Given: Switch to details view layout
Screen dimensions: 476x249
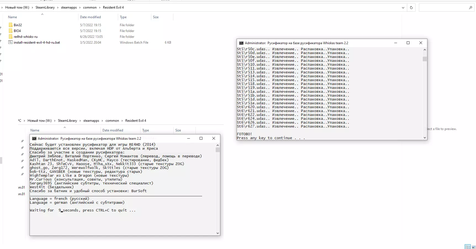Looking at the screenshot, I should pos(467,247).
